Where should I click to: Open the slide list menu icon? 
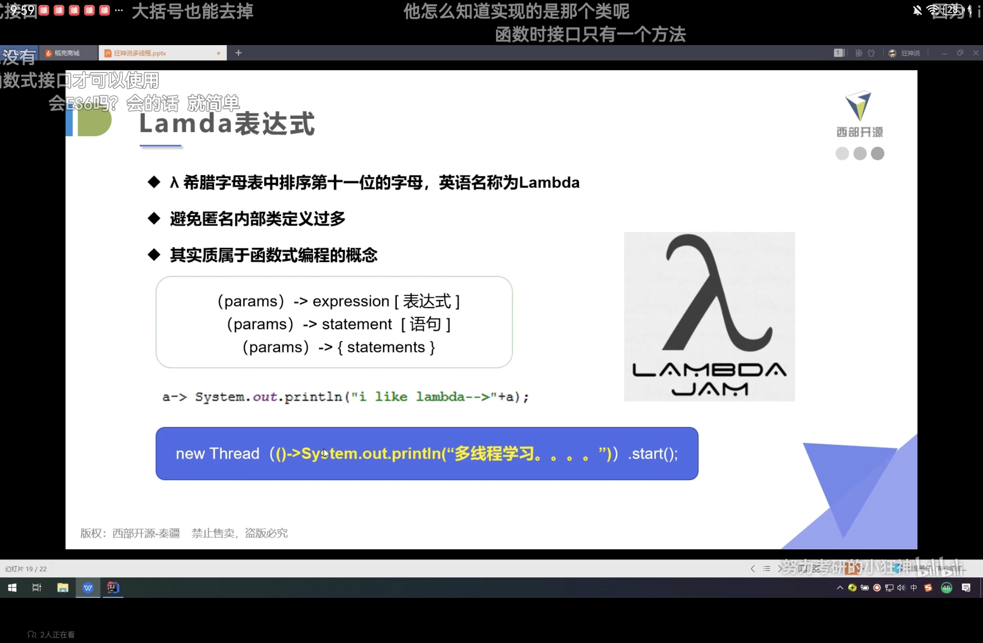click(x=767, y=568)
